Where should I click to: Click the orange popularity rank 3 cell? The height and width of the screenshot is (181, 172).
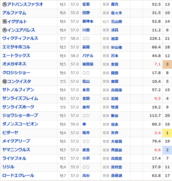[x=167, y=64]
